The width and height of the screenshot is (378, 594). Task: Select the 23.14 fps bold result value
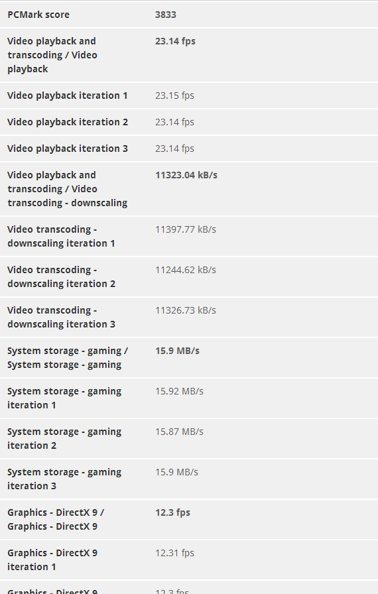pyautogui.click(x=175, y=41)
